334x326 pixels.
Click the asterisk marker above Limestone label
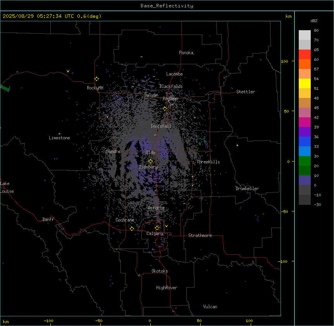59,134
